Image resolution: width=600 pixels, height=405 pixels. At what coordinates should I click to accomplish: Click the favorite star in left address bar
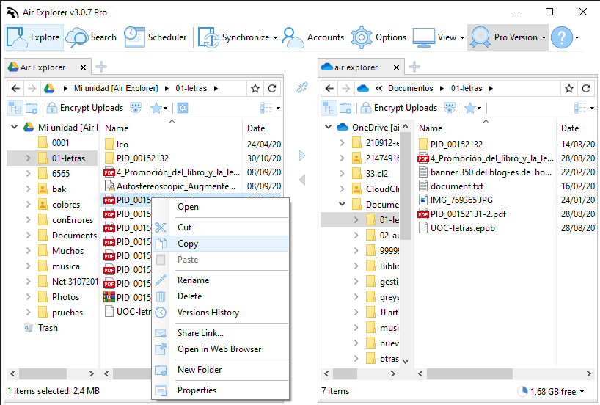point(255,89)
